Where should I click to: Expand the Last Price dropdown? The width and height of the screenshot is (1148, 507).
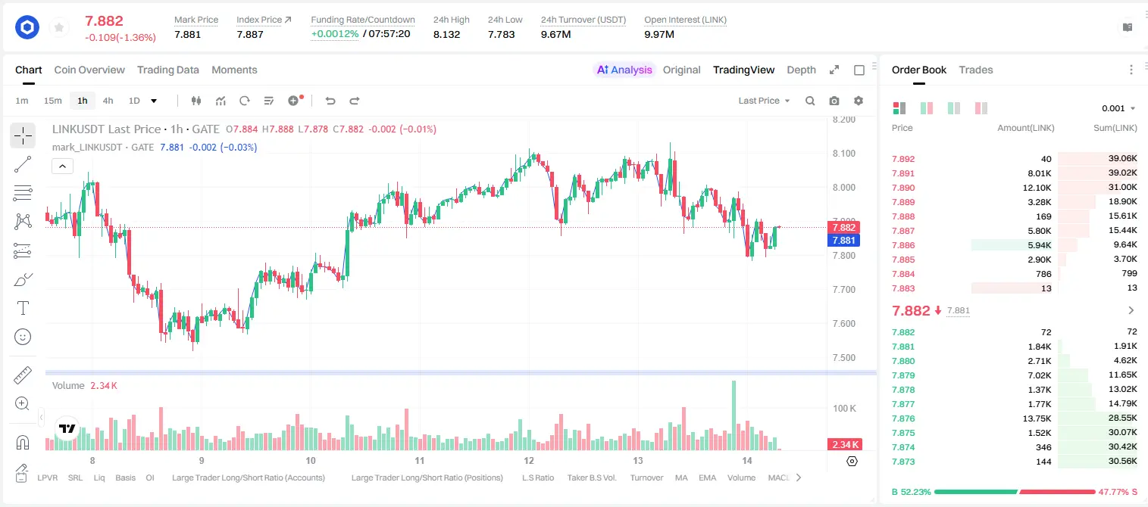[764, 101]
